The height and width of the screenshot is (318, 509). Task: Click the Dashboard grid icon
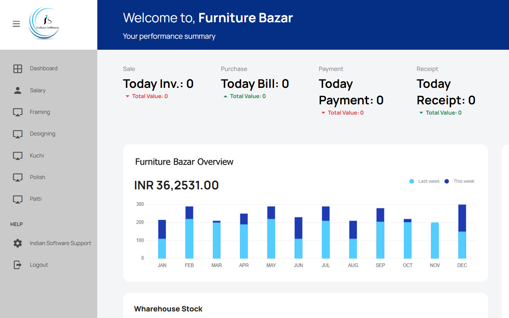pos(17,69)
